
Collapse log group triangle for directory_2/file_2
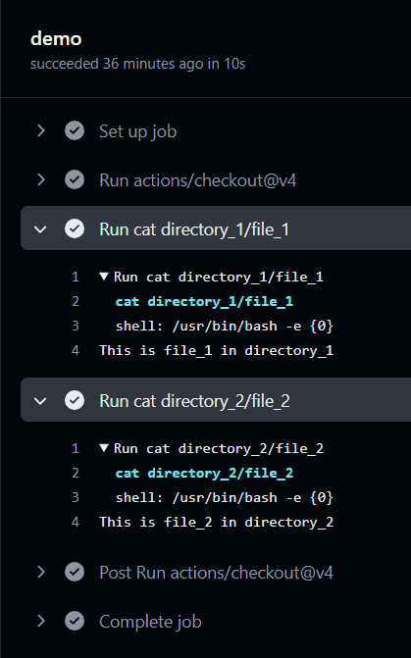pyautogui.click(x=104, y=448)
